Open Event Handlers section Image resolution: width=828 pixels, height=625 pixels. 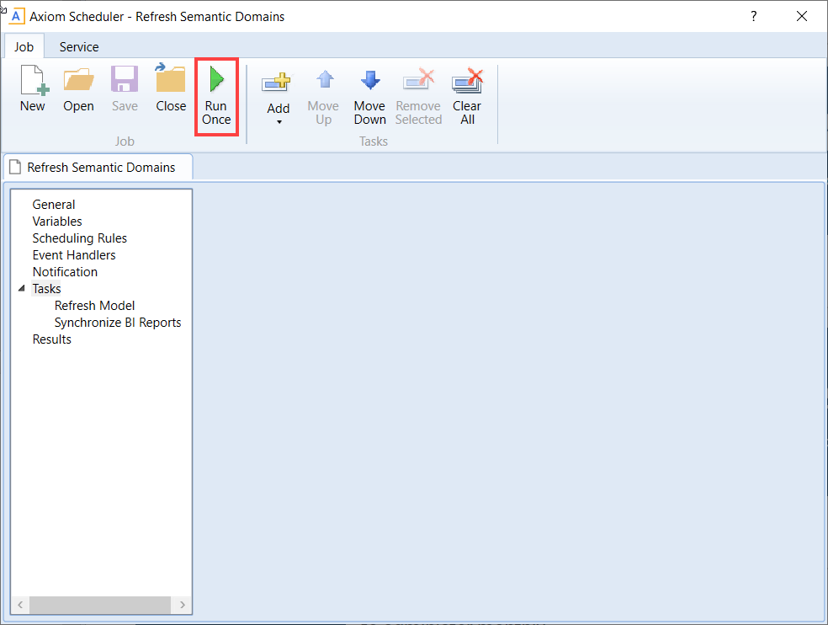(x=74, y=255)
